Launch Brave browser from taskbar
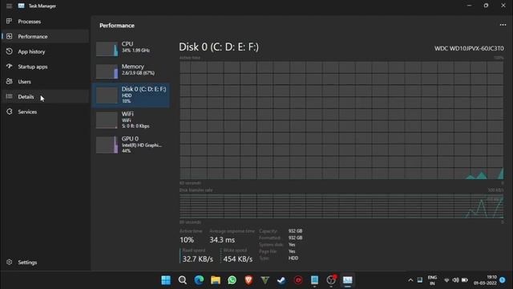Image resolution: width=513 pixels, height=289 pixels. pos(248,280)
